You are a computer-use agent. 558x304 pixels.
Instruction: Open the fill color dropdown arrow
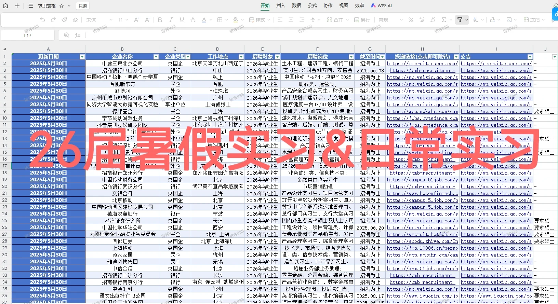[242, 20]
